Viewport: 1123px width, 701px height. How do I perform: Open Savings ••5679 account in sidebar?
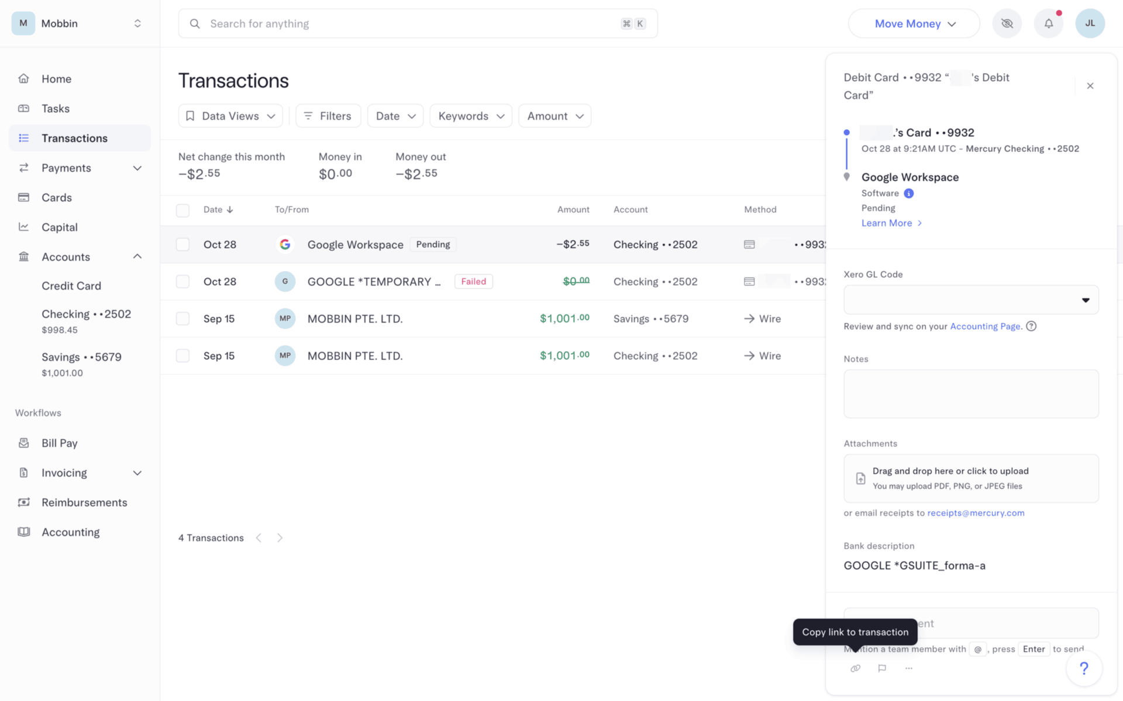(x=81, y=364)
